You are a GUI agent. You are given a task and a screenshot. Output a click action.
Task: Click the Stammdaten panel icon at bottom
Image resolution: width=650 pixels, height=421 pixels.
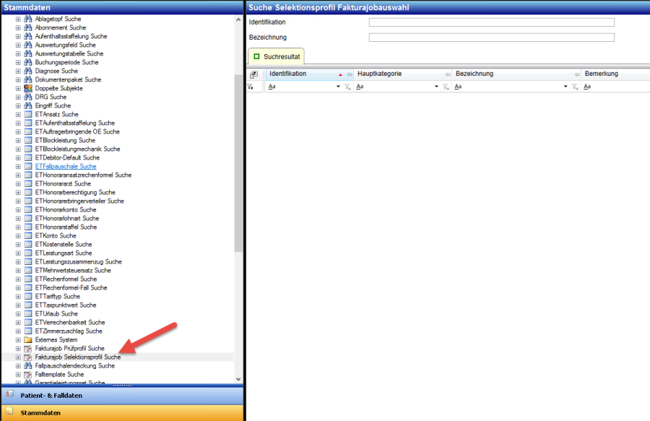click(x=9, y=411)
